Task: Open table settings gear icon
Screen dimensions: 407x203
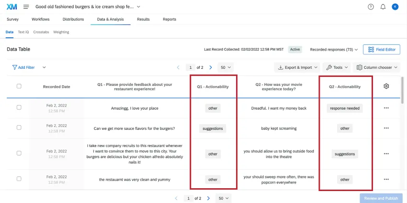Action: [386, 86]
